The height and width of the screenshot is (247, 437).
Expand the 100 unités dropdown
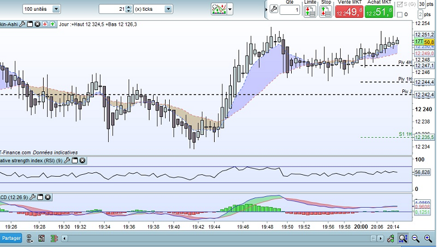[56, 9]
